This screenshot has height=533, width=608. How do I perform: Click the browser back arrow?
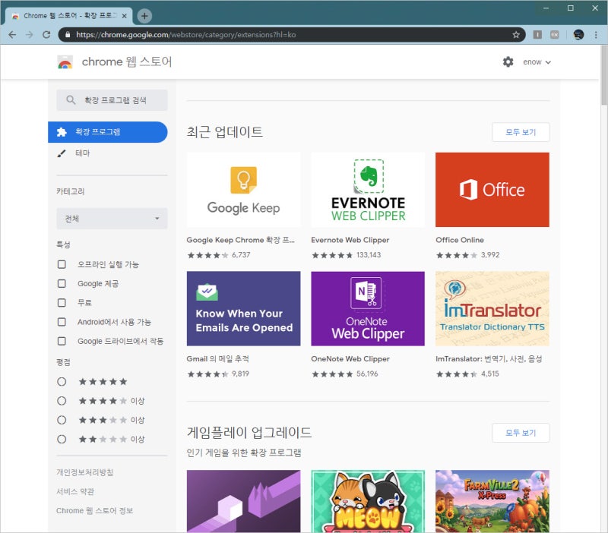click(12, 35)
